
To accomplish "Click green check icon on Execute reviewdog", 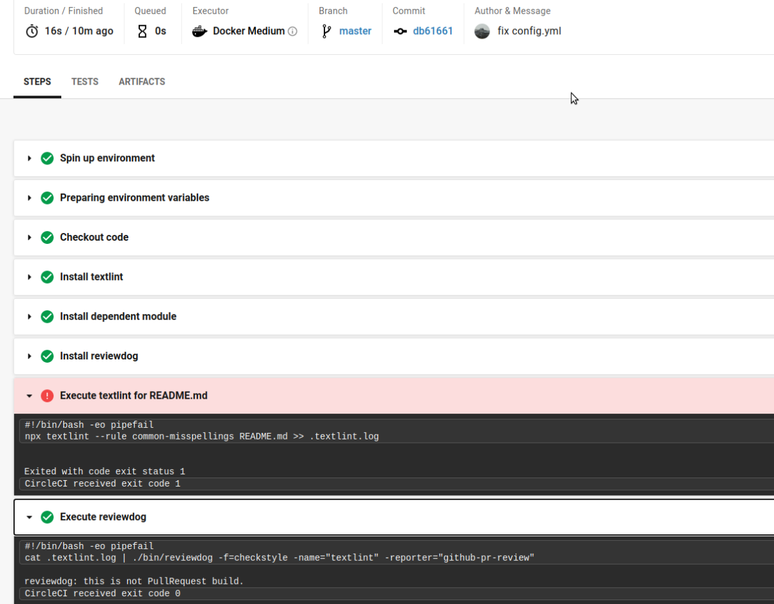I will tap(47, 517).
